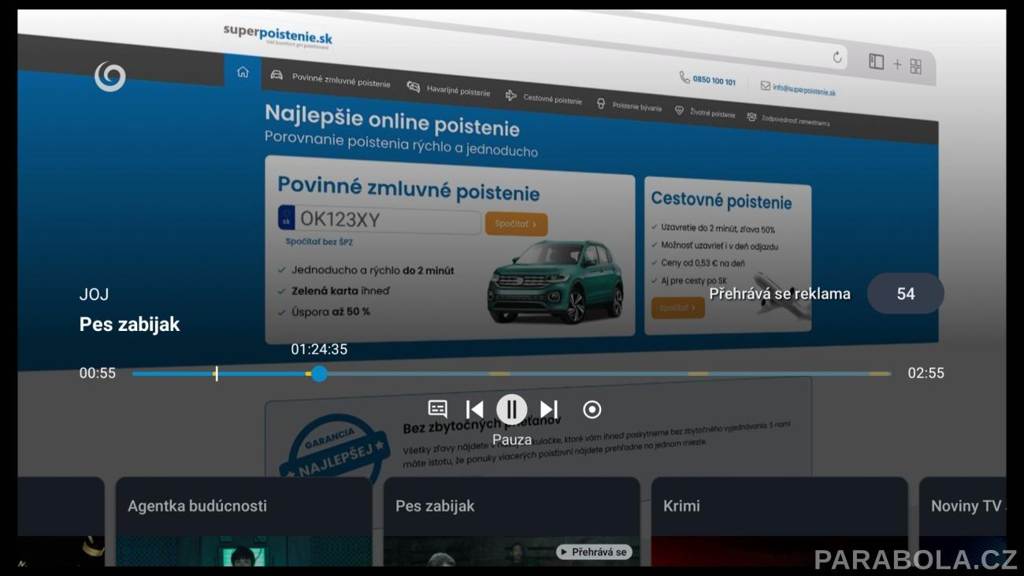This screenshot has width=1024, height=576.
Task: Start recording with the record icon
Action: 592,410
